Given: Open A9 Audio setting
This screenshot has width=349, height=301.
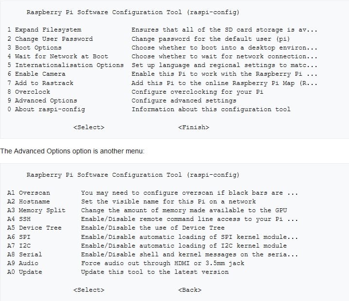Looking at the screenshot, I should coord(23,263).
